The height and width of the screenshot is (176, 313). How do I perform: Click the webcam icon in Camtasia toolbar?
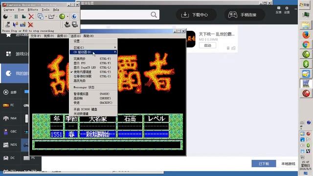pyautogui.click(x=67, y=24)
